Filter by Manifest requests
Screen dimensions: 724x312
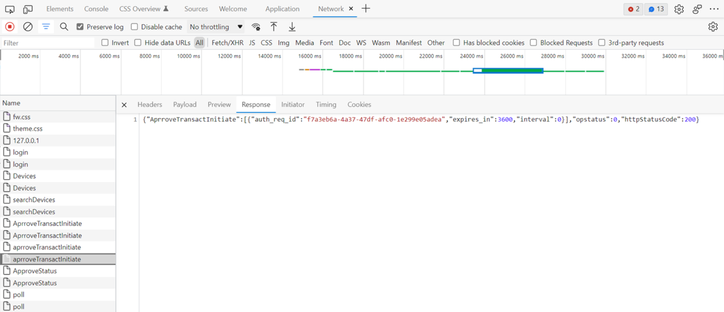tap(408, 42)
